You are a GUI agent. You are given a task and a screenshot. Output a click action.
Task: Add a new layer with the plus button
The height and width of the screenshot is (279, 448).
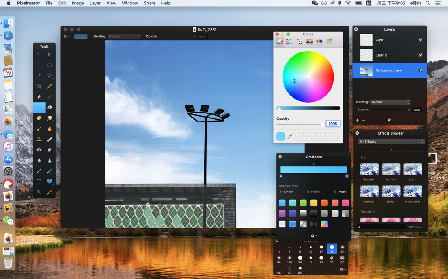357,120
